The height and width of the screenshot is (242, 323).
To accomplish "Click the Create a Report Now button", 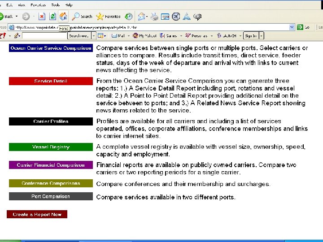I will 37,214.
